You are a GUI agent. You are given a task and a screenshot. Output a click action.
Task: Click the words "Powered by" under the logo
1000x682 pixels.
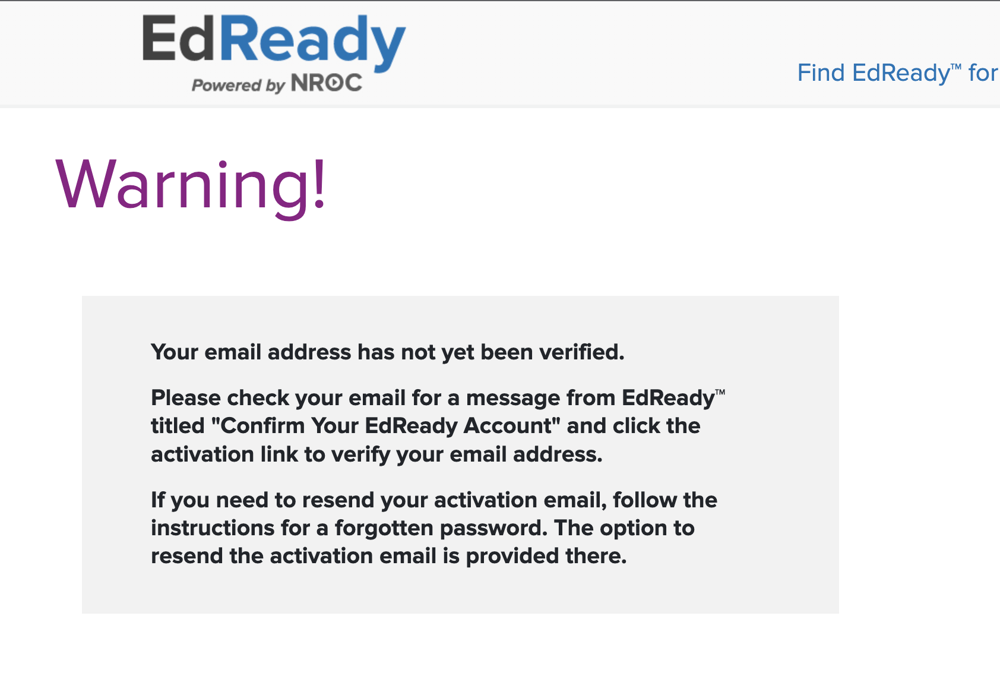pyautogui.click(x=239, y=85)
